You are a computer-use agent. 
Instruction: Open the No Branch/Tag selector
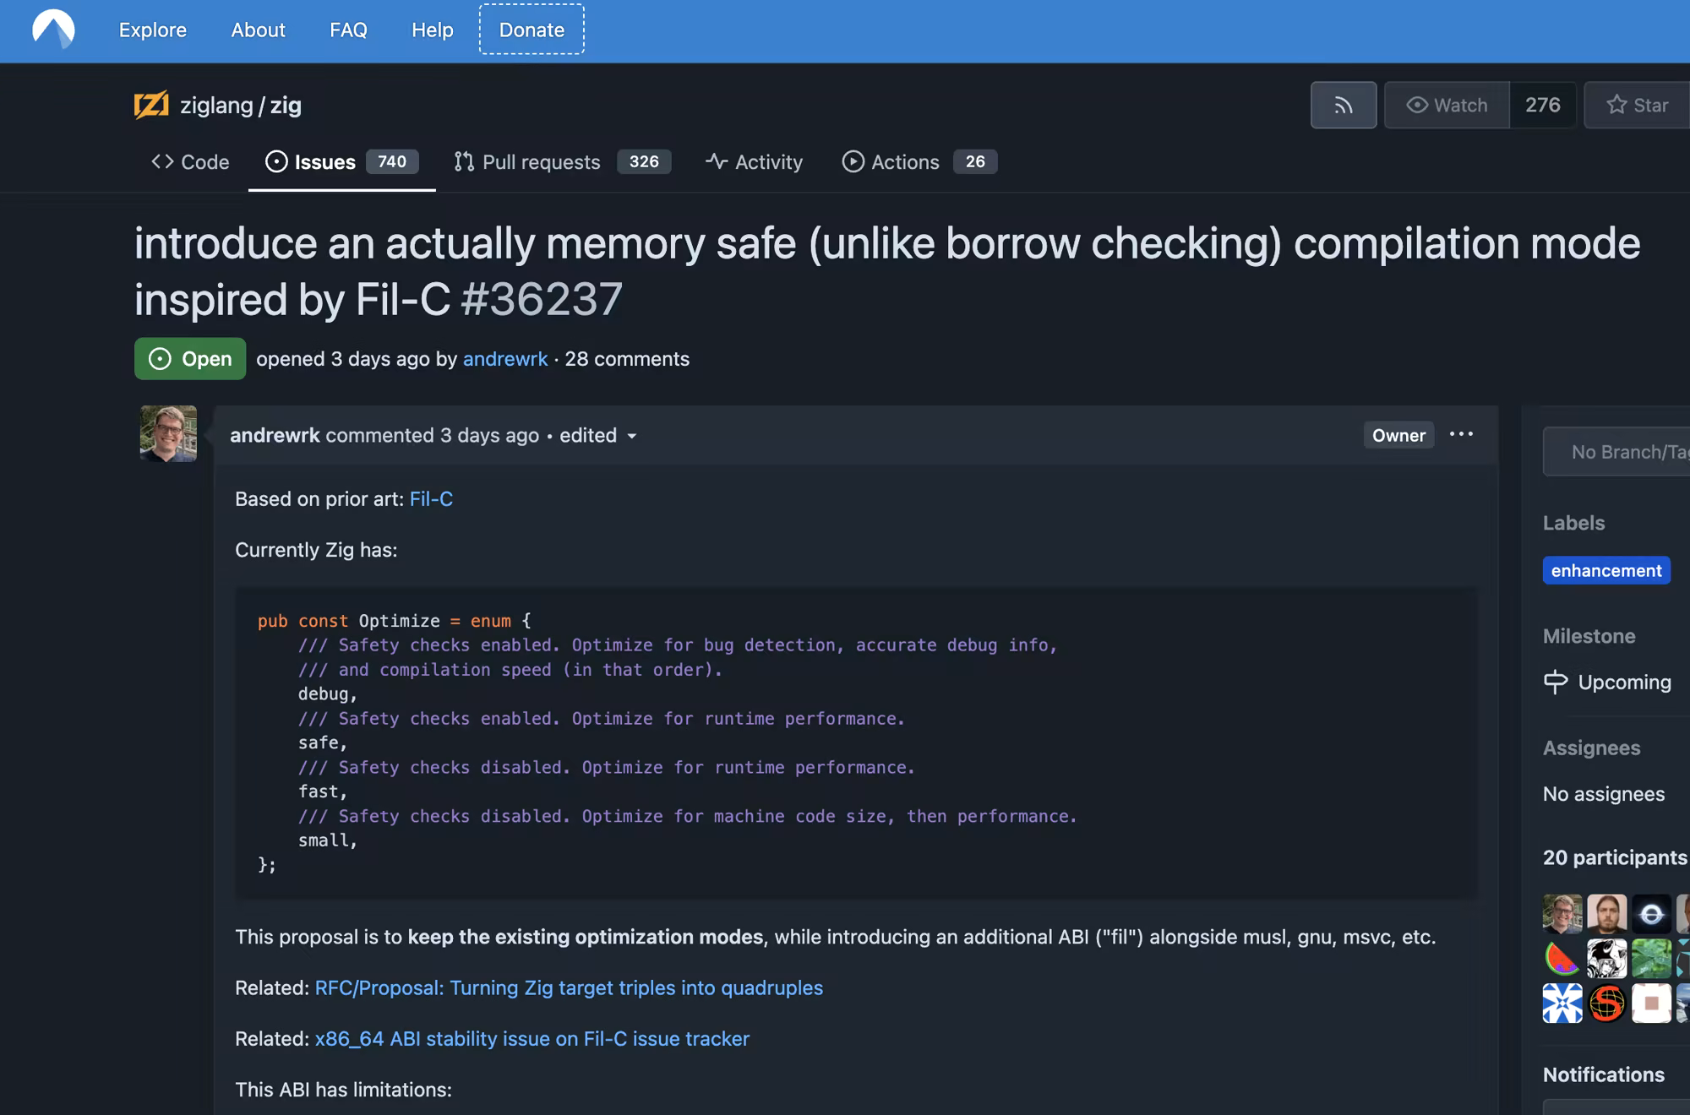click(x=1616, y=452)
